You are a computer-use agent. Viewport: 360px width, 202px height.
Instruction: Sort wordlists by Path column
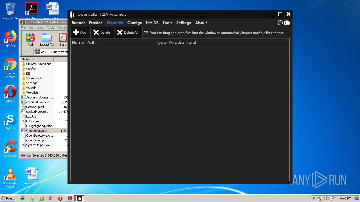[x=91, y=42]
